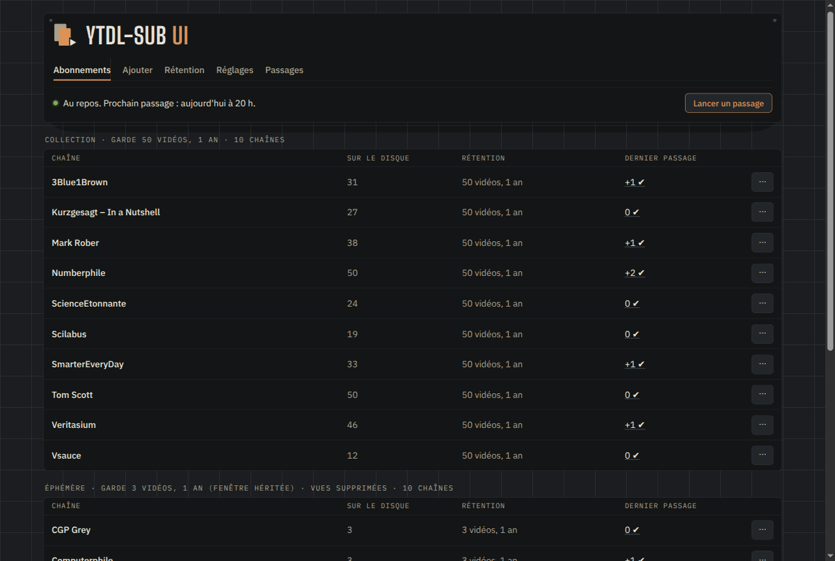Select the CGP Grey channel name

[x=71, y=530]
